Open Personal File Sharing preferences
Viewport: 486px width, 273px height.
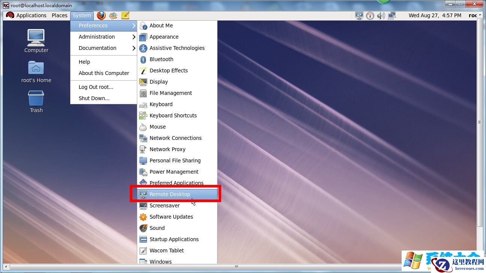(x=177, y=160)
